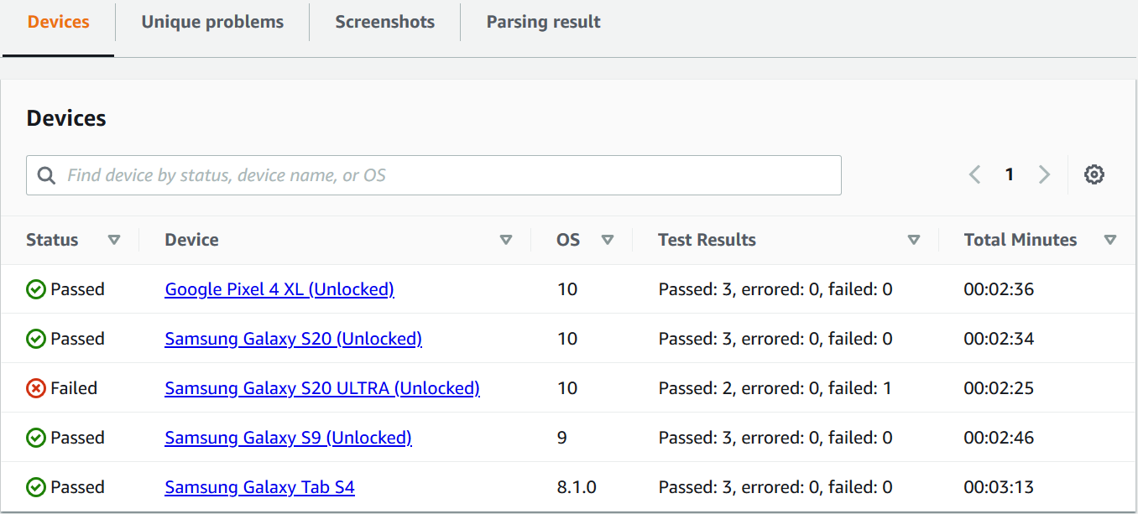Click the red Failed icon for Samsung Galaxy S20 ULTRA
This screenshot has width=1138, height=514.
coord(35,387)
